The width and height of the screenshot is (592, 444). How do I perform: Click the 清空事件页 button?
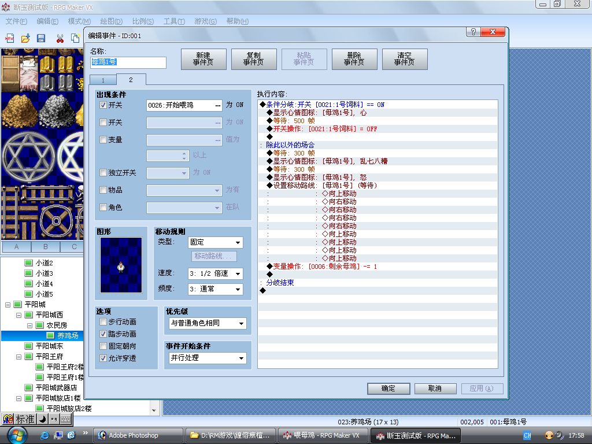pyautogui.click(x=404, y=59)
